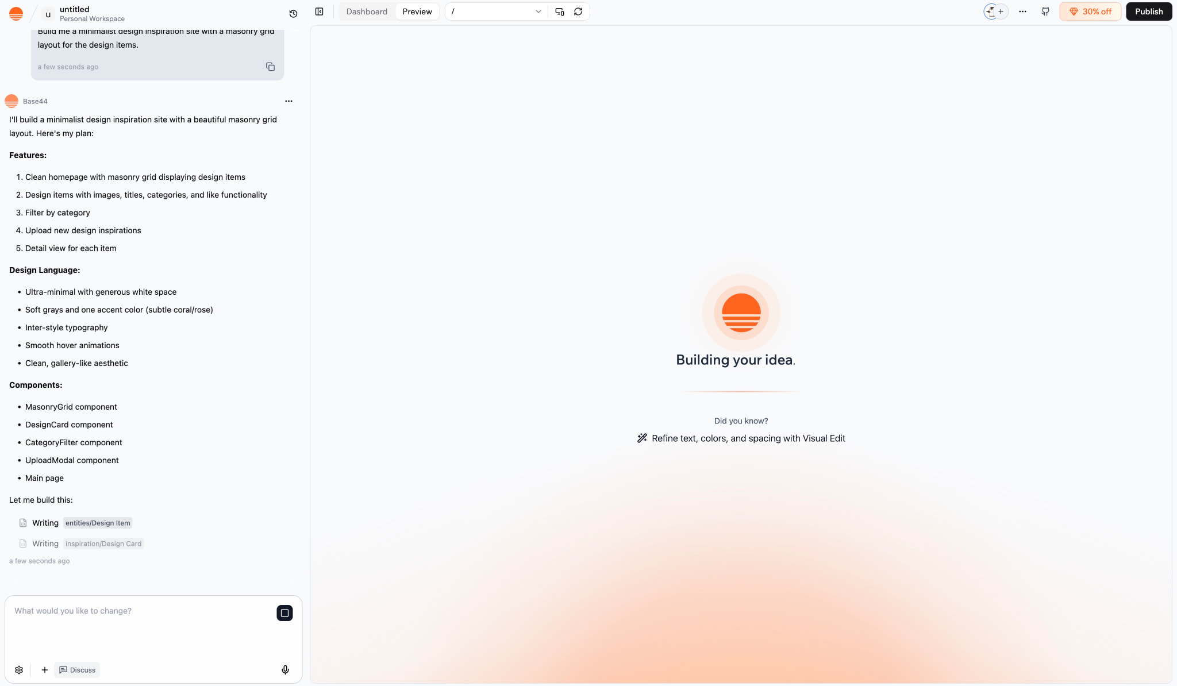The height and width of the screenshot is (686, 1177).
Task: Open the top bar more options ellipsis
Action: tap(1022, 11)
